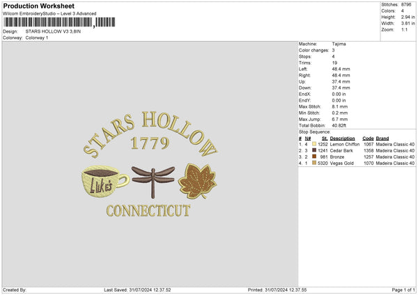The width and height of the screenshot is (418, 295).
Task: Click the maple leaf embroidery motif
Action: [x=198, y=181]
